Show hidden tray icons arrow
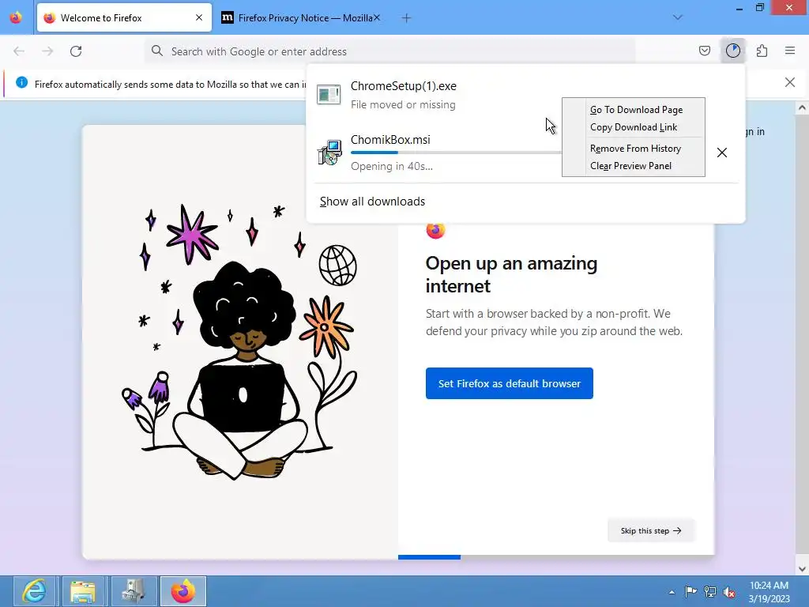Screen dimensions: 809x607 (672, 592)
